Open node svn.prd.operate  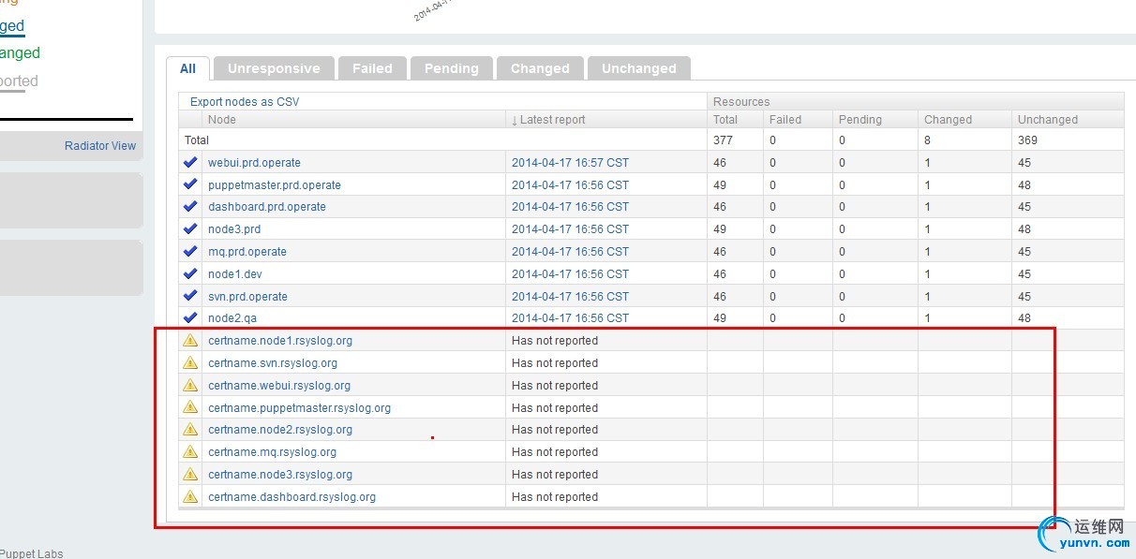point(247,297)
